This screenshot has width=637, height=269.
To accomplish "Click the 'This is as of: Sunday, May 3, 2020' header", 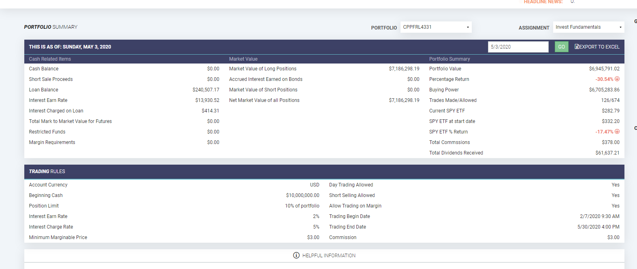I will click(x=70, y=47).
